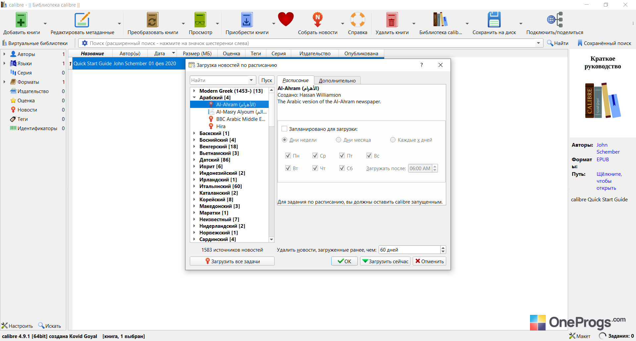
Task: Sort by the Автор(ы) column header
Action: click(x=130, y=54)
